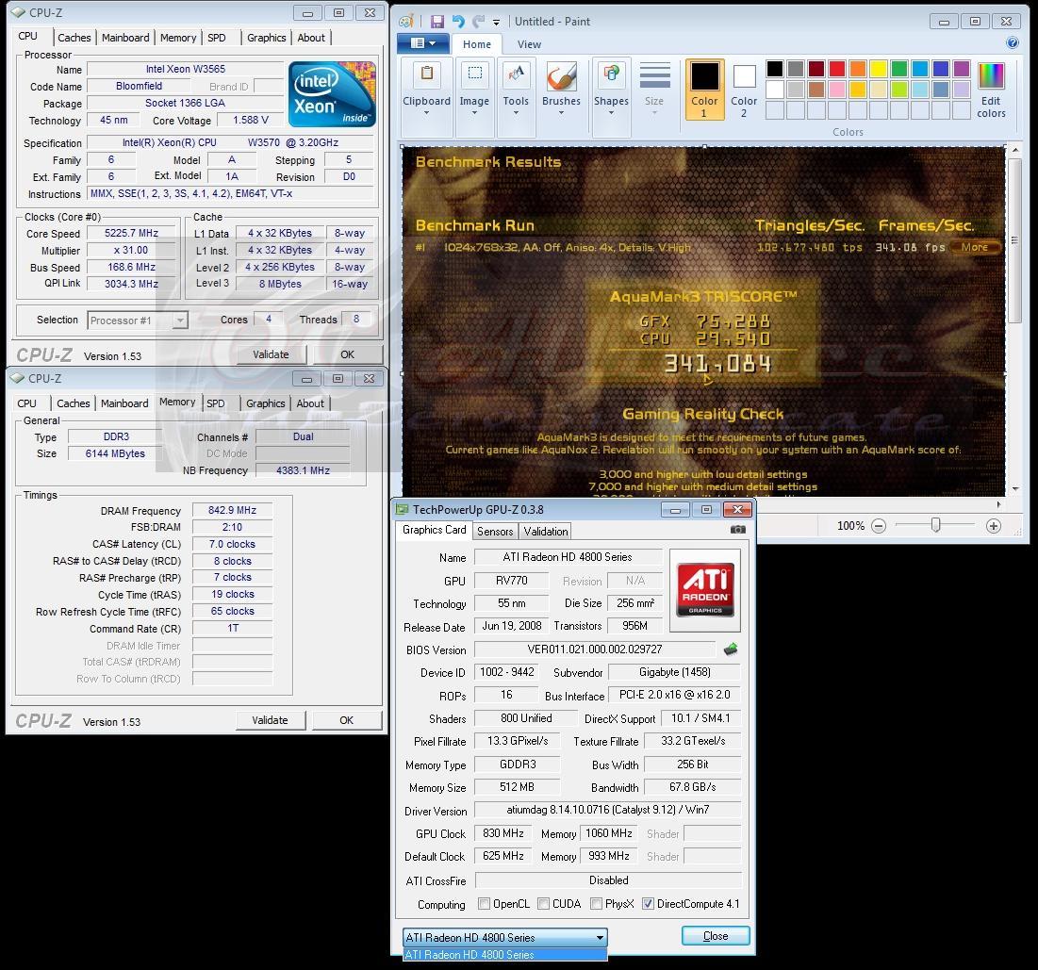Toggle the OpenCL checkbox in GPU-Z
1038x970 pixels.
(484, 904)
